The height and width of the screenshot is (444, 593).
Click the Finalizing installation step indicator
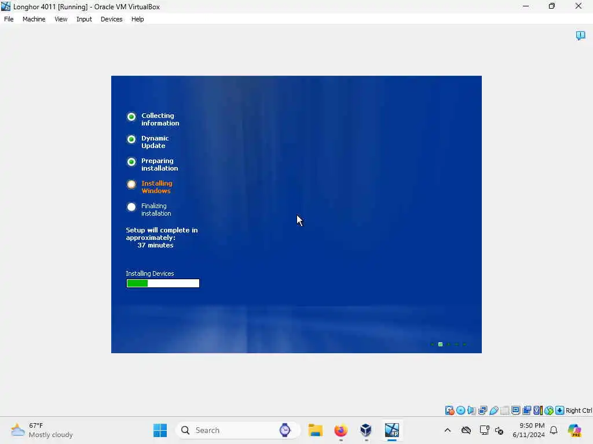[x=131, y=207]
